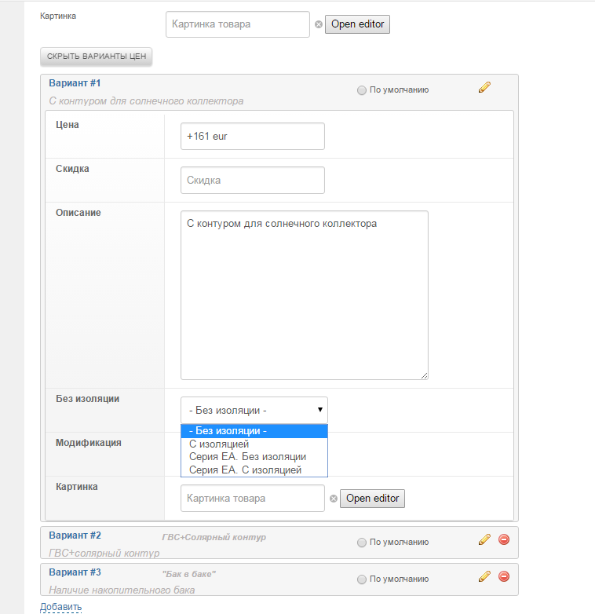
Task: Clear the top Картинка товара field icon
Action: click(x=319, y=24)
